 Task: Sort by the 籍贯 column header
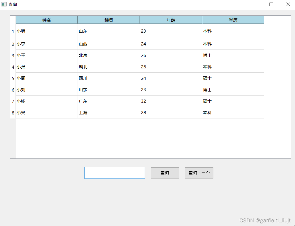click(x=109, y=19)
